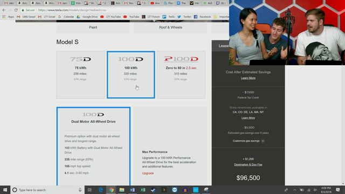Open Task View from the taskbar
The height and width of the screenshot is (194, 345).
90,190
